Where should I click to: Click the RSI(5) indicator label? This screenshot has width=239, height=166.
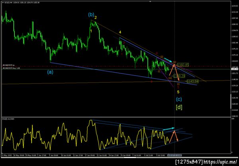pyautogui.click(x=8, y=119)
